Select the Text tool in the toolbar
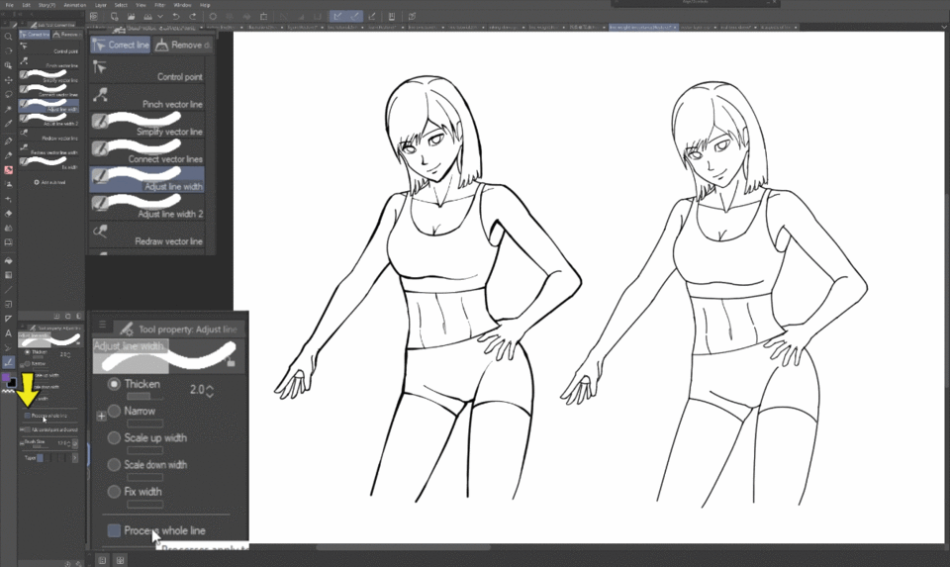Screen dimensions: 950x567 pyautogui.click(x=9, y=333)
